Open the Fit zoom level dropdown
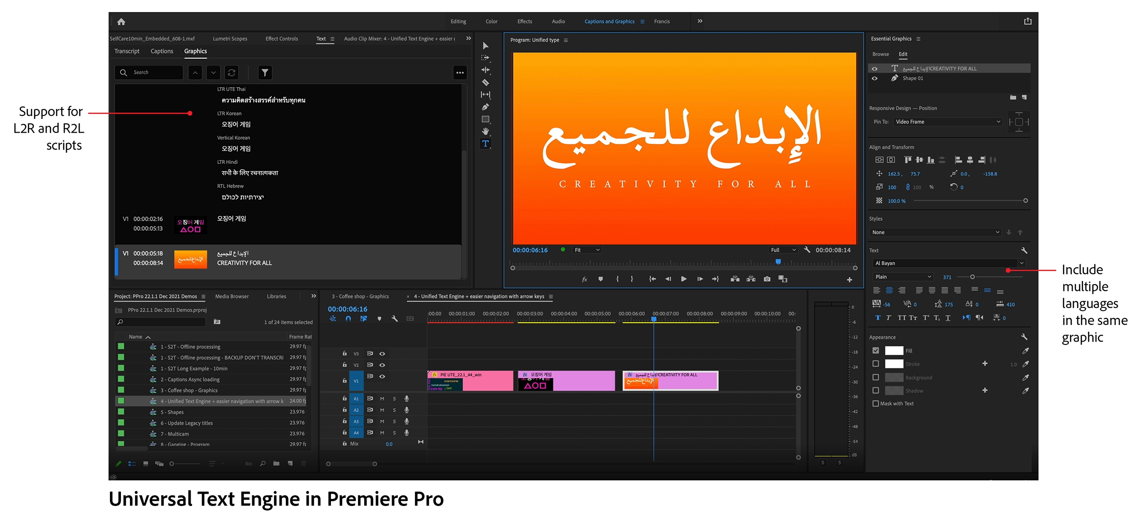The height and width of the screenshot is (524, 1138). point(587,250)
